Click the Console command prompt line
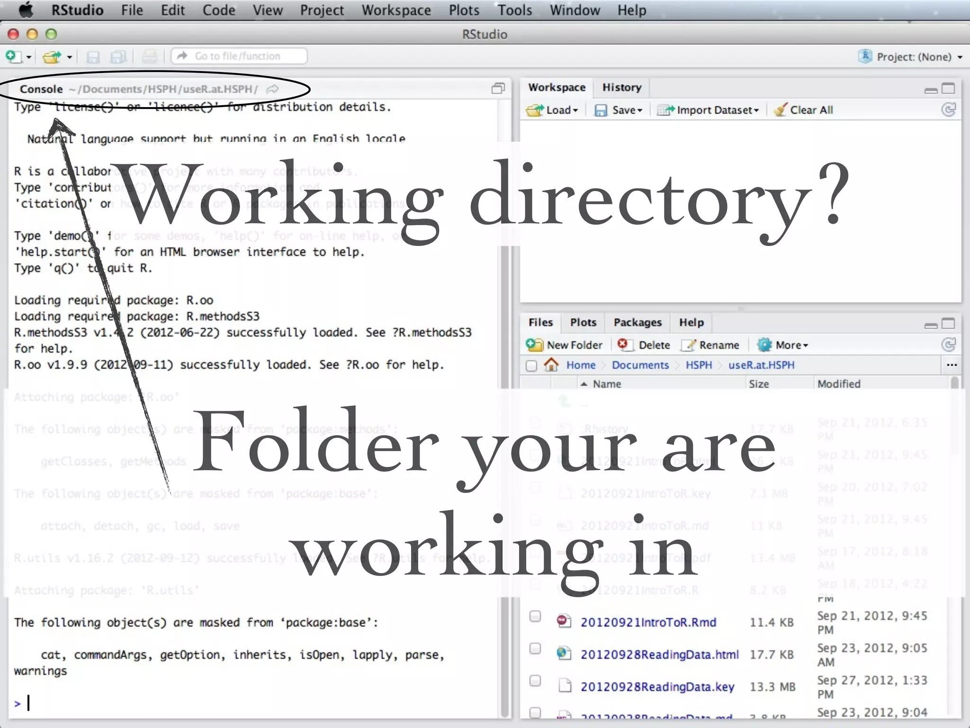This screenshot has width=970, height=728. click(x=256, y=703)
